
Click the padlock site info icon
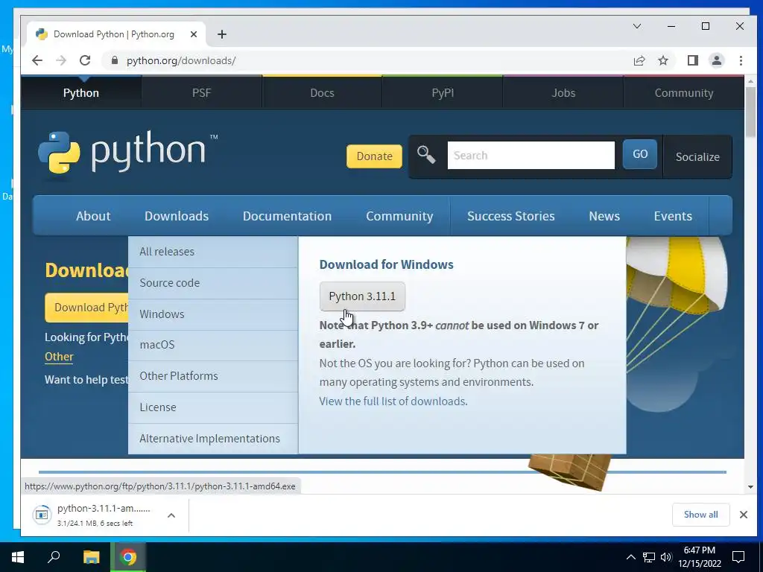[115, 60]
